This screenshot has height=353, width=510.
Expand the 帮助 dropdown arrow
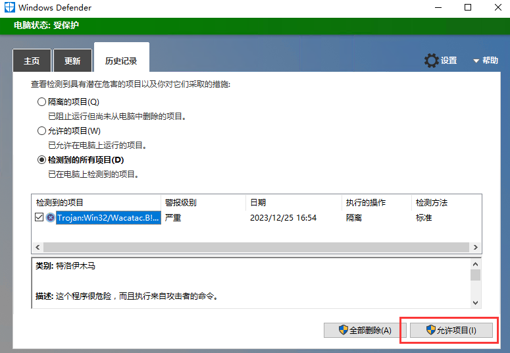point(476,61)
